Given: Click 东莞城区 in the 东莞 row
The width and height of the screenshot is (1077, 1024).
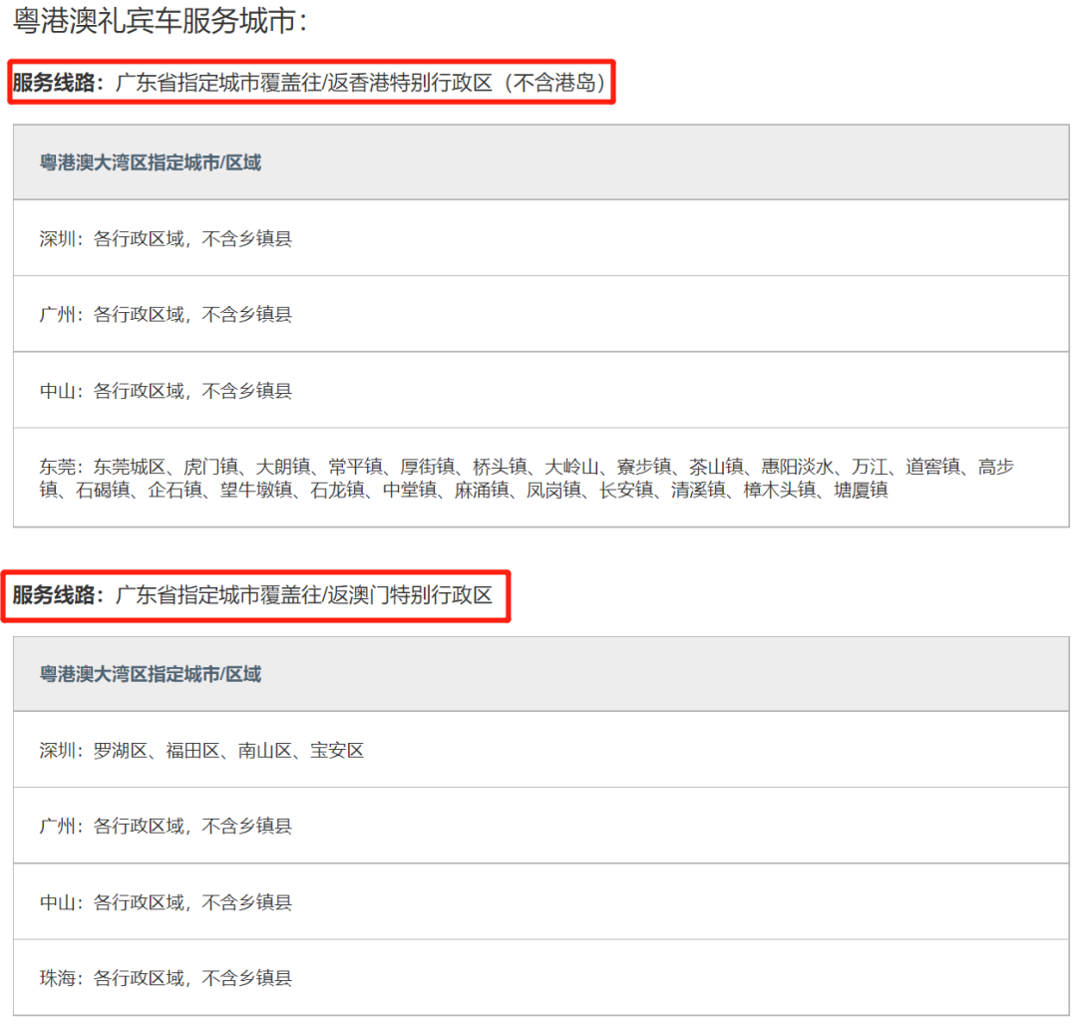Looking at the screenshot, I should coord(130,467).
